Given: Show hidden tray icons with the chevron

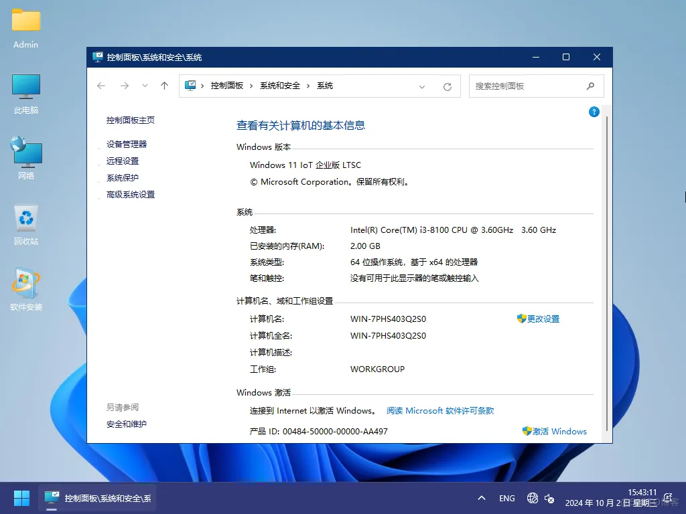Looking at the screenshot, I should click(x=481, y=498).
